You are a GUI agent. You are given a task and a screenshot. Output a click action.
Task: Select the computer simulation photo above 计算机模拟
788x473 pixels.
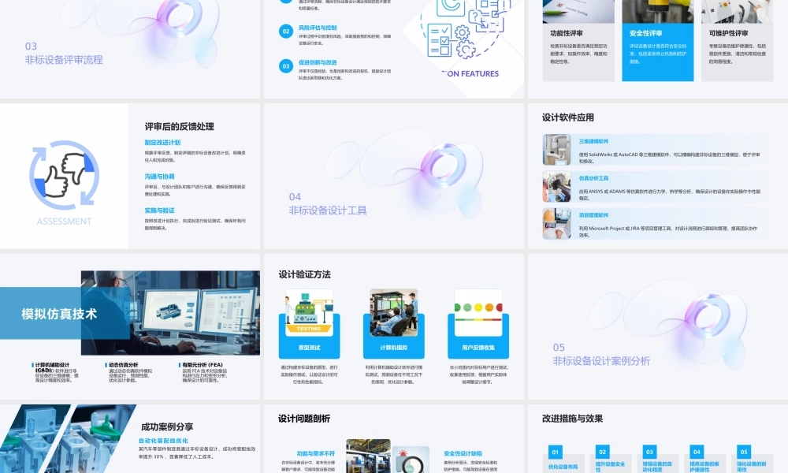(394, 313)
